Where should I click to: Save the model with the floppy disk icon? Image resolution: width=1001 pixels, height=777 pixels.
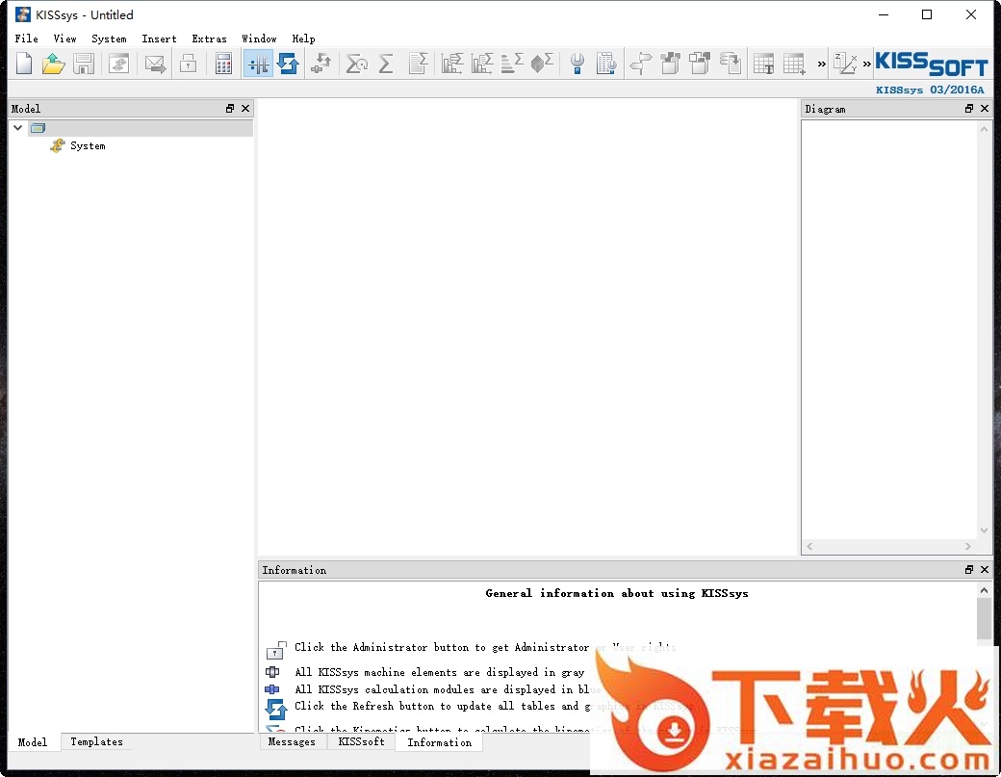(84, 64)
